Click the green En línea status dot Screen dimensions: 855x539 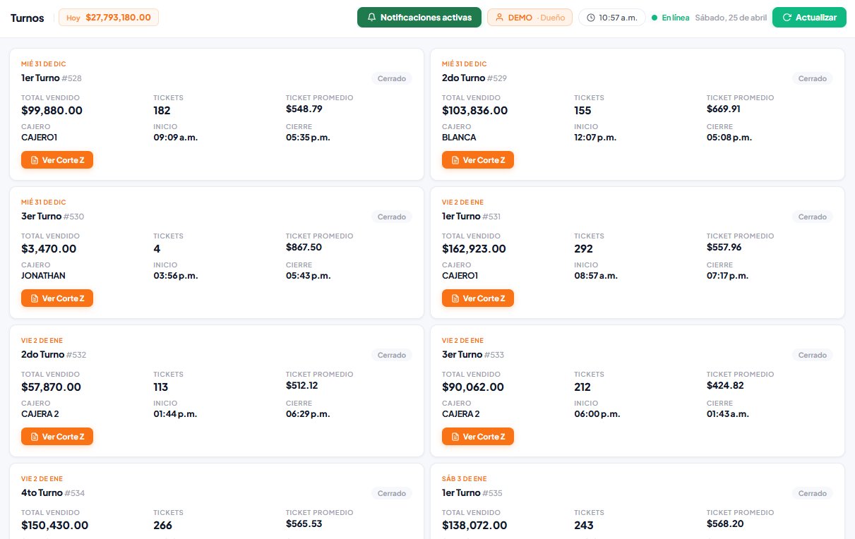[x=654, y=18]
